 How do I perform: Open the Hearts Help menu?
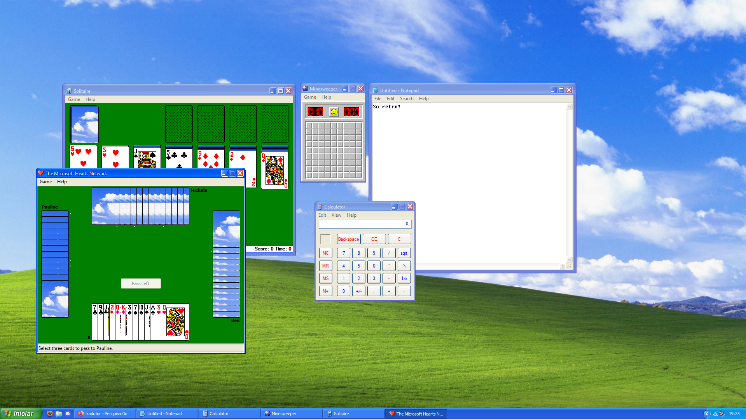[x=62, y=182]
